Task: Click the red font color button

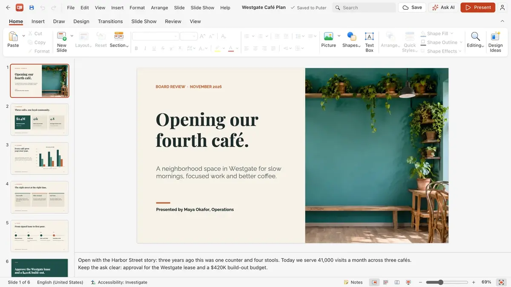Action: [231, 48]
